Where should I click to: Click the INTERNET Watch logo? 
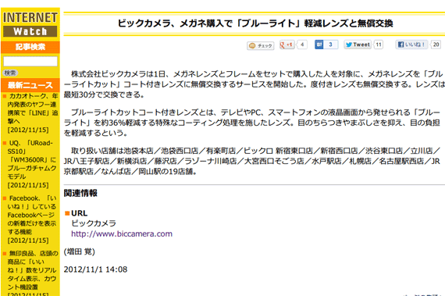point(30,24)
